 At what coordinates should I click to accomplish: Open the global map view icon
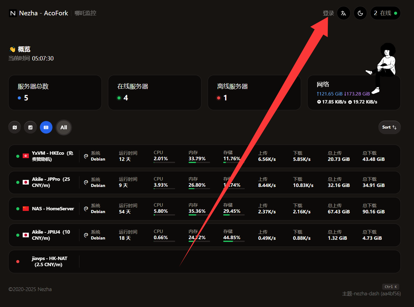(x=15, y=127)
